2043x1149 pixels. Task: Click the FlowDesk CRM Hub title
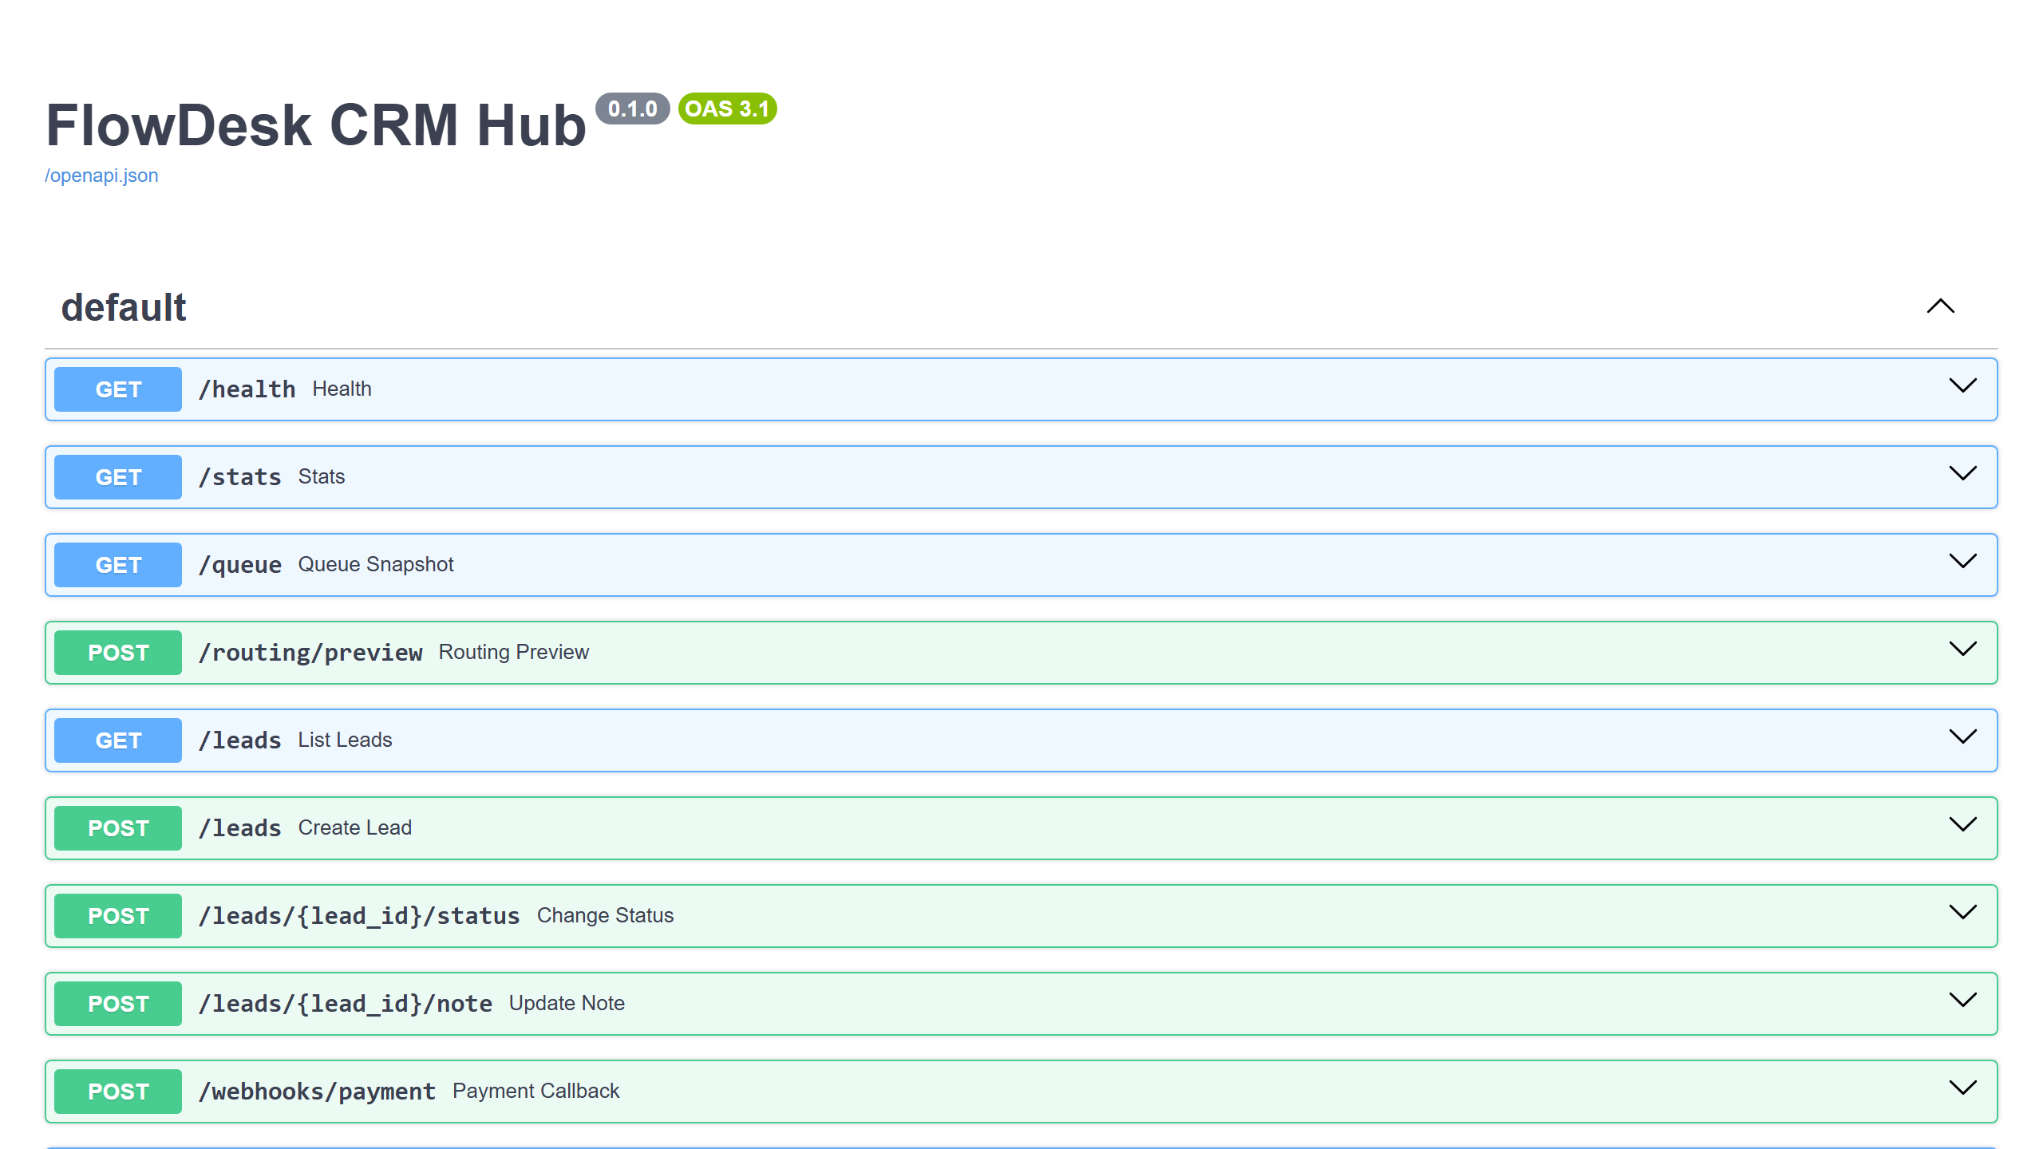coord(314,124)
